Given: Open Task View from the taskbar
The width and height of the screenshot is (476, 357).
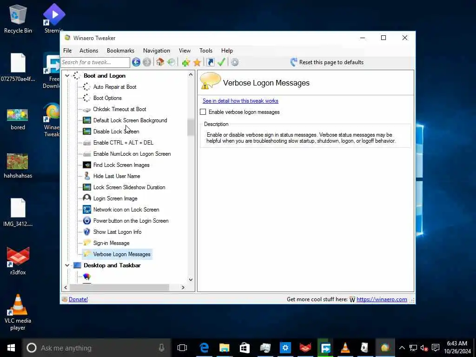Looking at the screenshot, I should (x=182, y=348).
